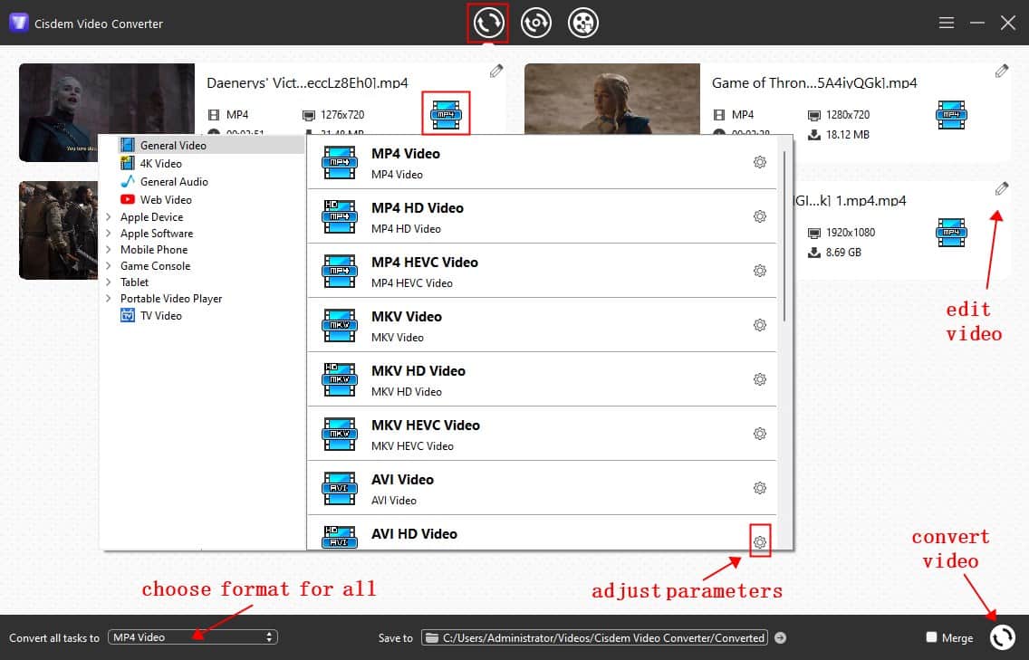Click the Game of Thron...5A4iyQGk].mp4 filename
The height and width of the screenshot is (660, 1029).
tap(814, 82)
